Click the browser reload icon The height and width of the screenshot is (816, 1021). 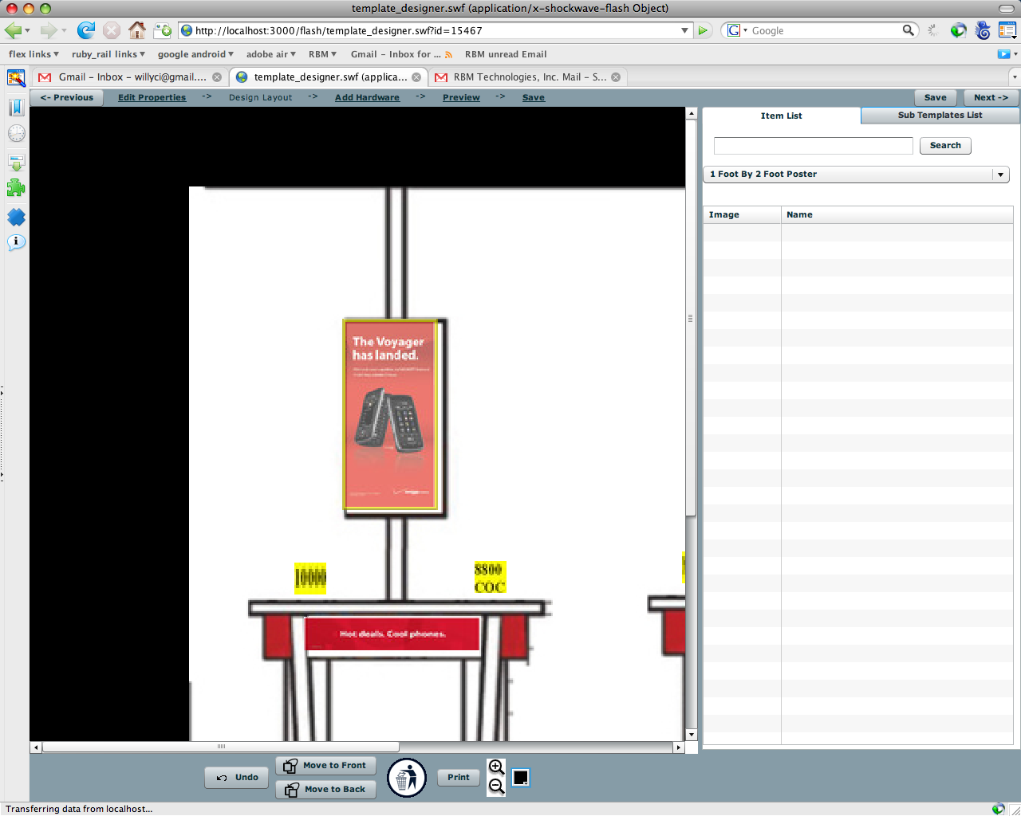point(85,30)
